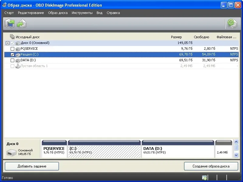Click the green restore arrow toolbar icon
The height and width of the screenshot is (182, 243).
click(22, 24)
